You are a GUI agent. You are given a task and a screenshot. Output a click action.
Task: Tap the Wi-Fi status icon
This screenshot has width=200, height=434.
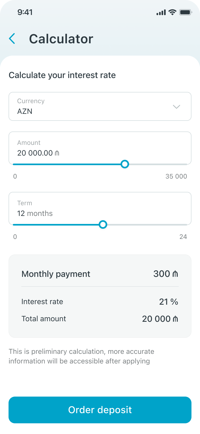(x=173, y=12)
